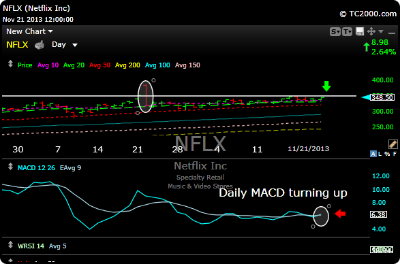Click the 2.64% percent change value
Image resolution: width=400 pixels, height=264 pixels.
click(x=384, y=52)
